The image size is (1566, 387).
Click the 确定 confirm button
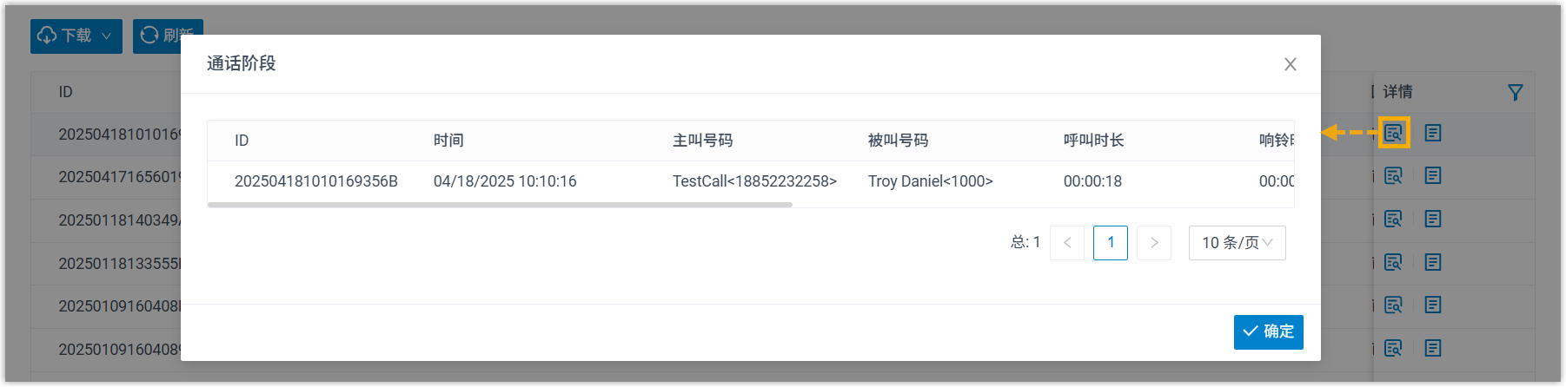tap(1268, 331)
